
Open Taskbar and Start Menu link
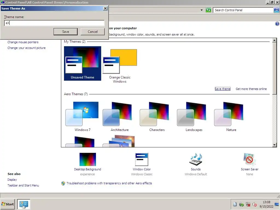[x=23, y=185]
